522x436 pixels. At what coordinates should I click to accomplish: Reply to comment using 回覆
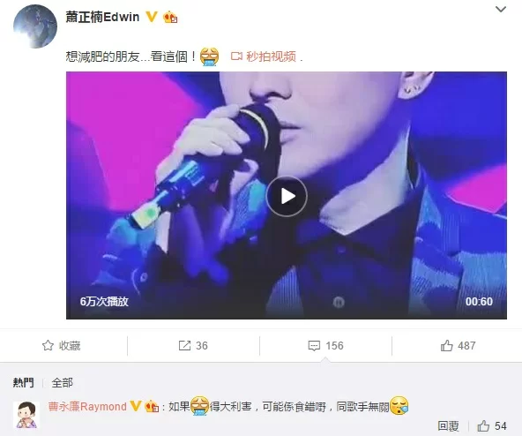pyautogui.click(x=448, y=426)
